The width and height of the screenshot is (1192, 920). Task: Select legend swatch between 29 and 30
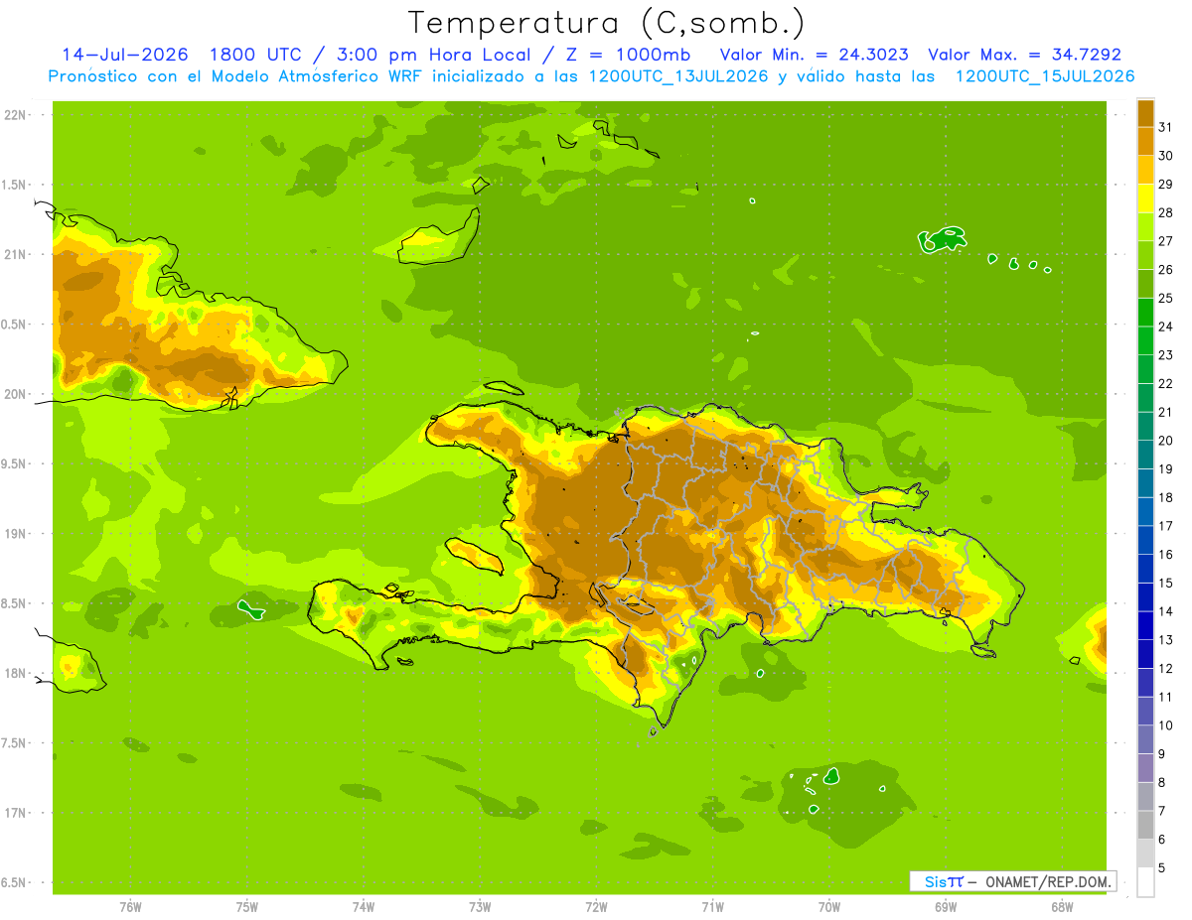(1145, 170)
